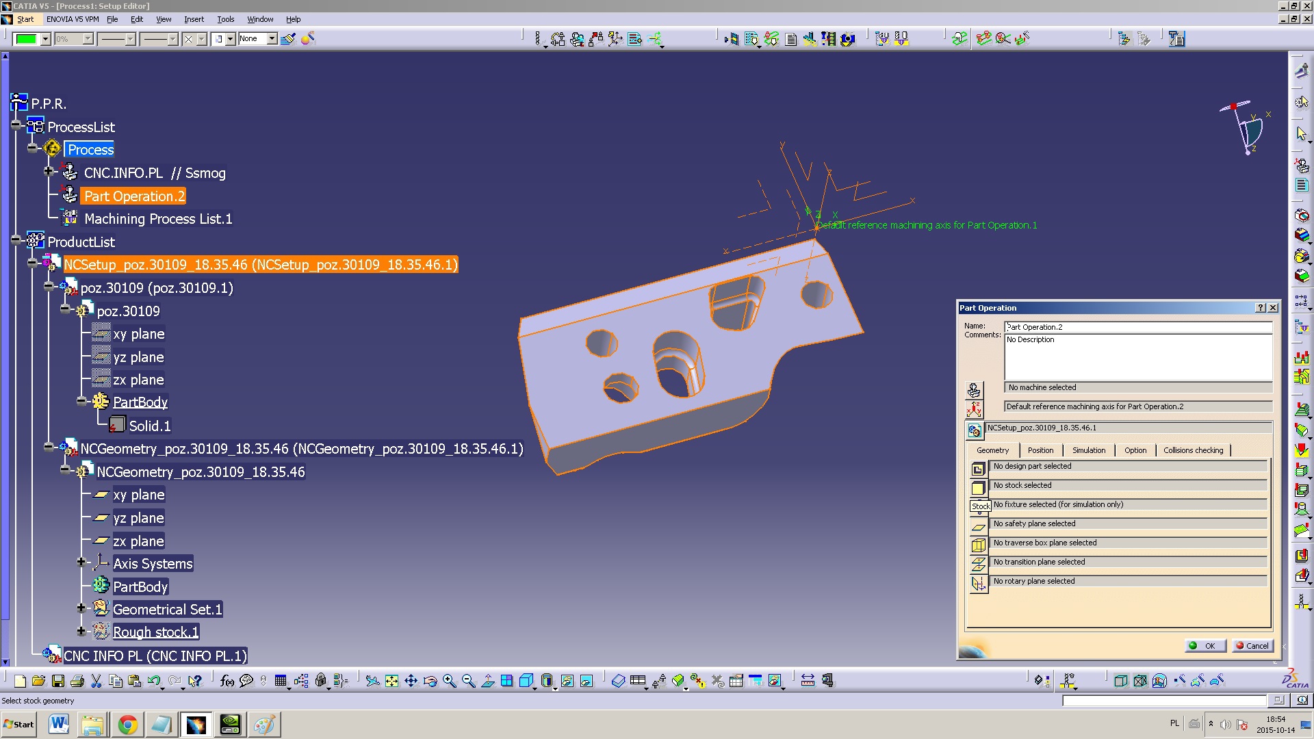Click the Name input field in Part Operation

pyautogui.click(x=1137, y=326)
